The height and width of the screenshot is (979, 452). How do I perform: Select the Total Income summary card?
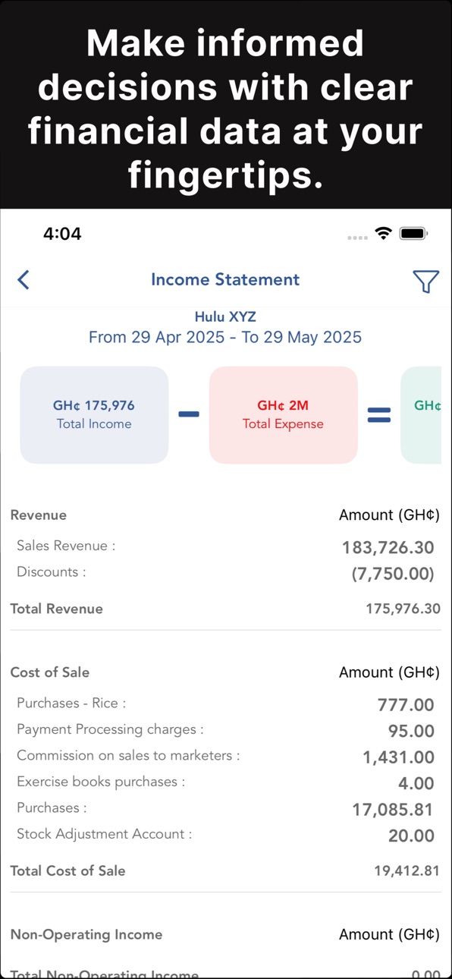tap(94, 415)
